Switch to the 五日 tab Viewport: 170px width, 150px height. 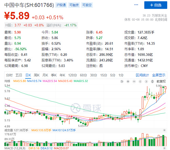(19, 75)
